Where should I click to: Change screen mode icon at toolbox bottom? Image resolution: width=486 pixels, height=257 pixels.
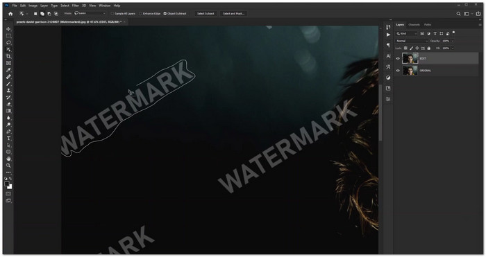(8, 201)
